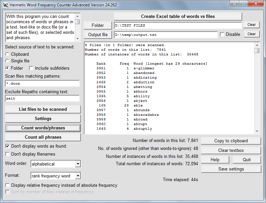This screenshot has width=266, height=203.
Task: Click scroll-up arrow of description box
Action: click(78, 16)
